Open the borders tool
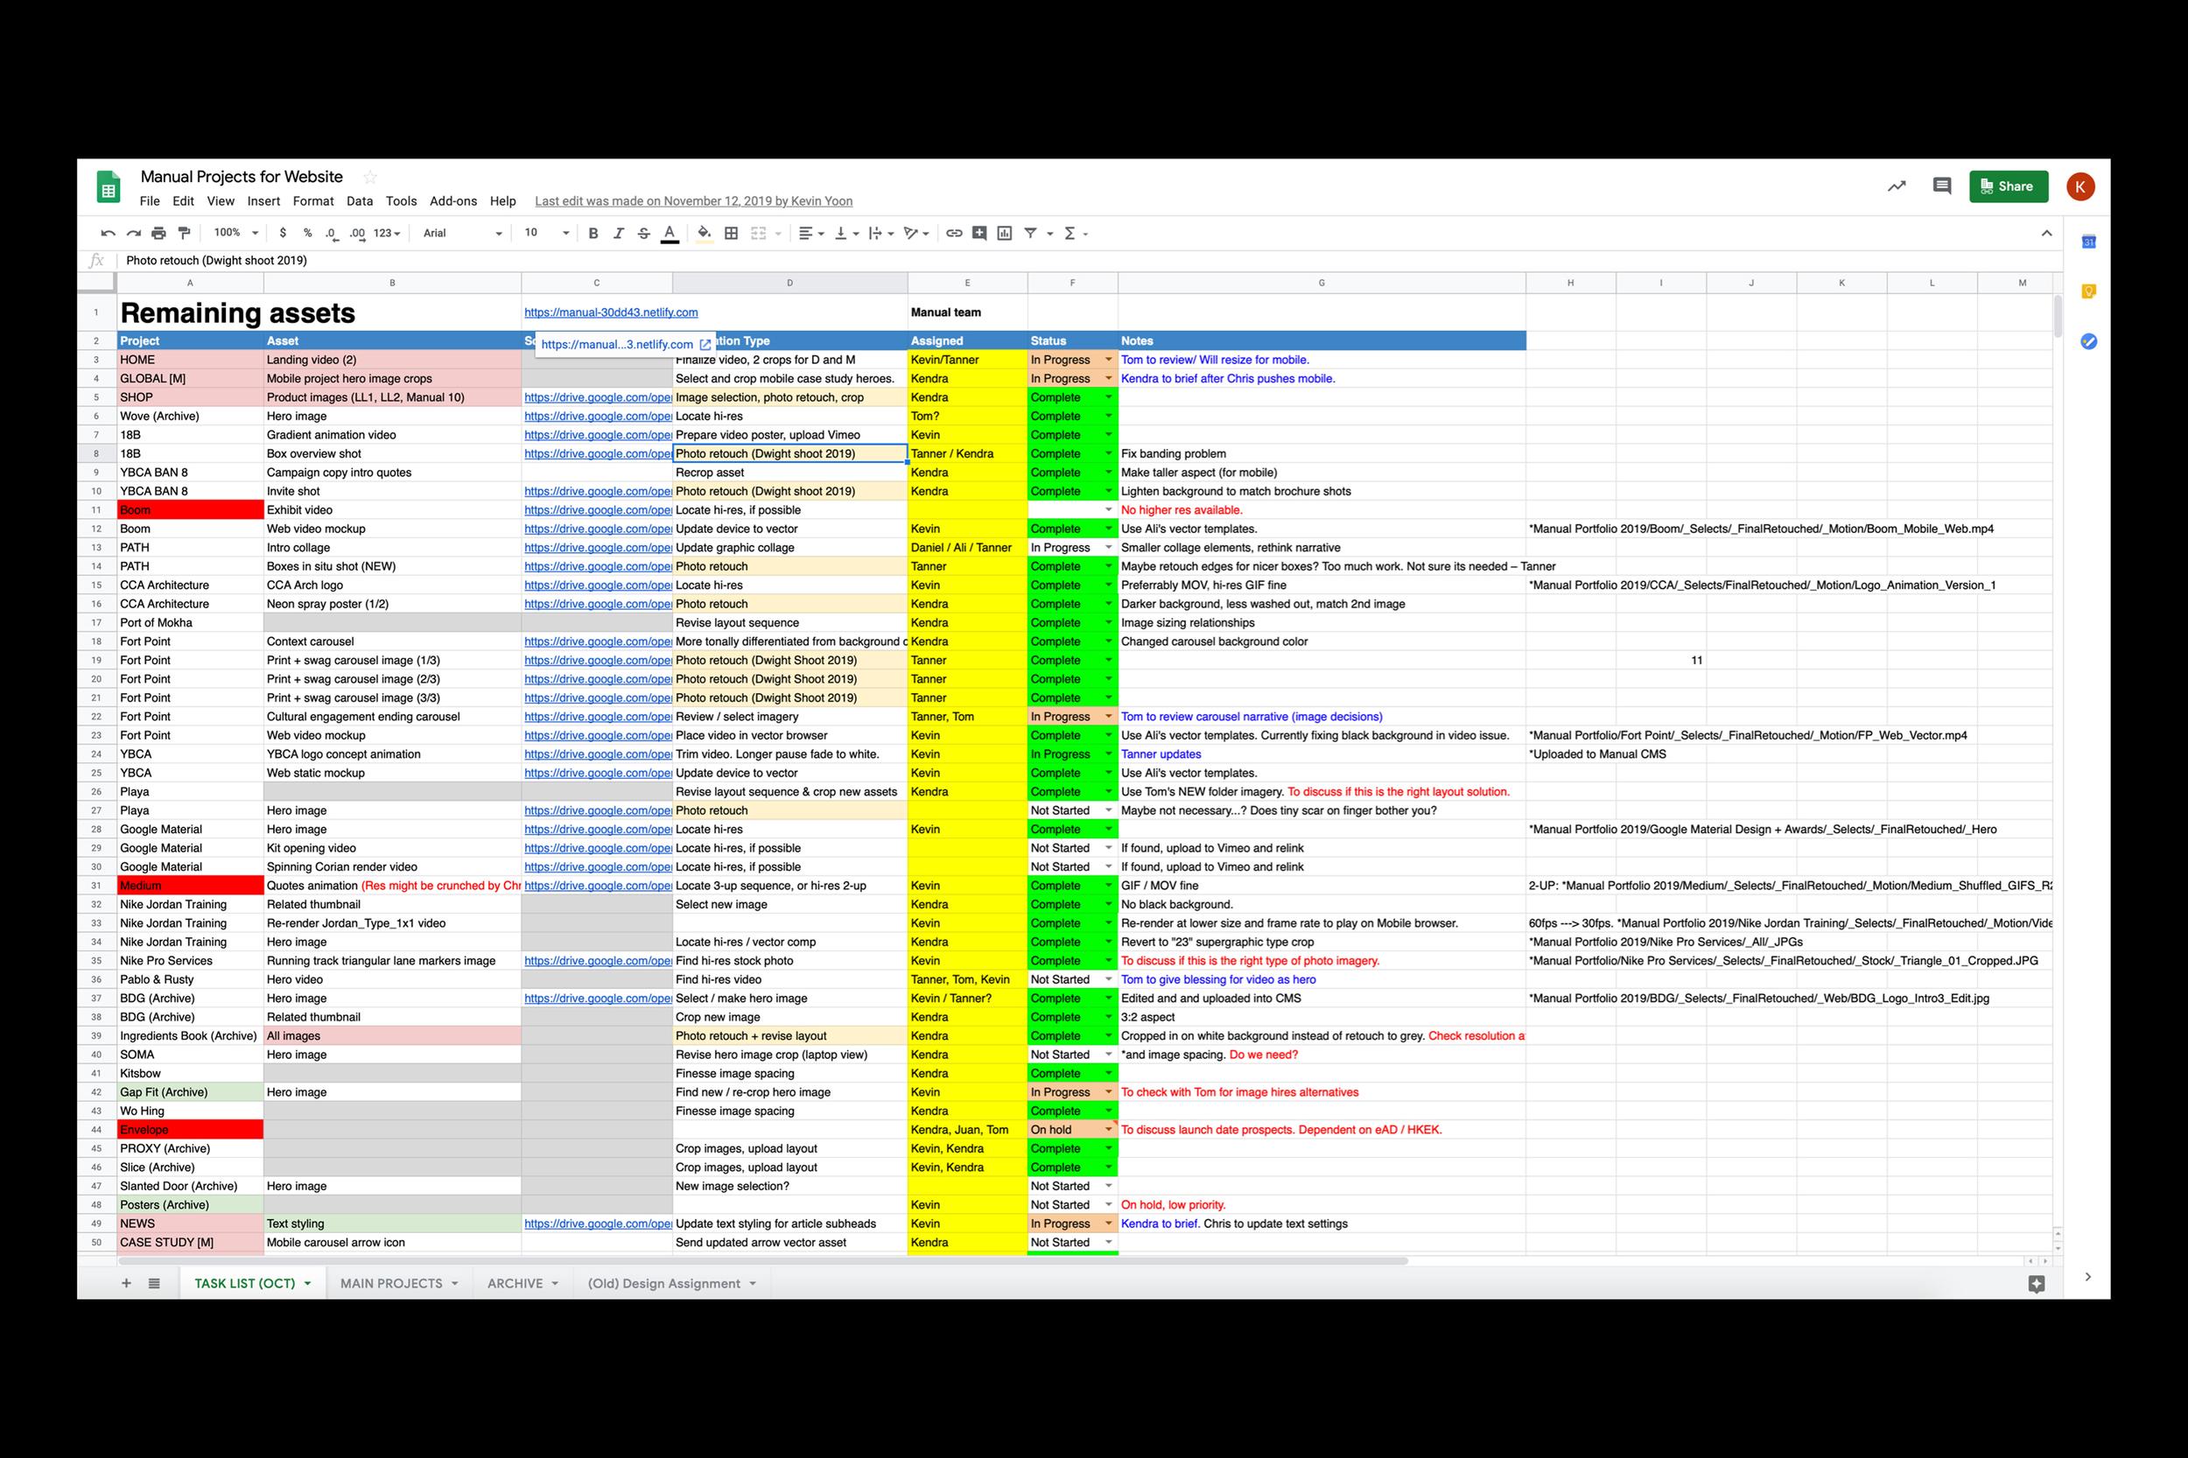 point(731,234)
